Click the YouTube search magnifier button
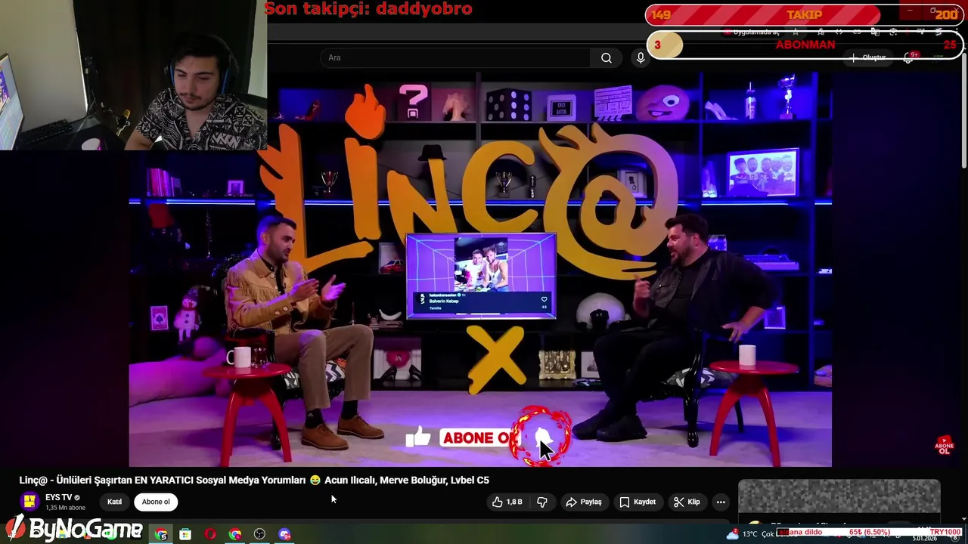Image resolution: width=968 pixels, height=544 pixels. pos(607,58)
